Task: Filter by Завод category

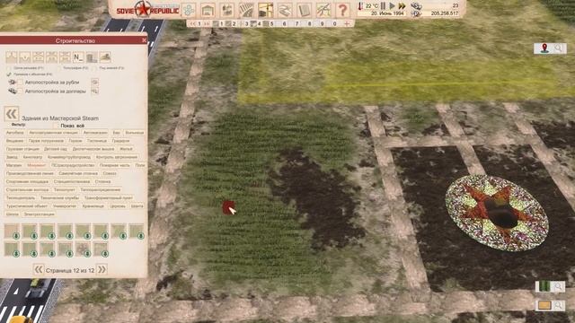Action: coord(12,157)
